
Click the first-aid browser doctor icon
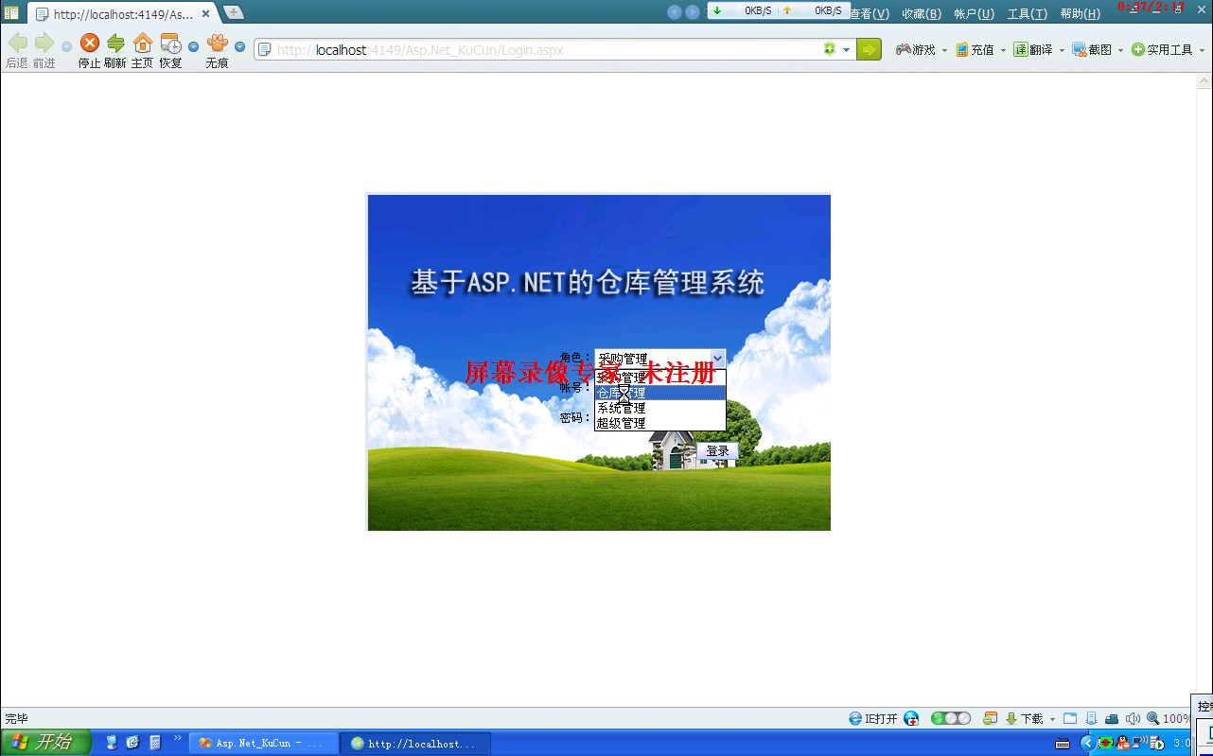pos(911,718)
